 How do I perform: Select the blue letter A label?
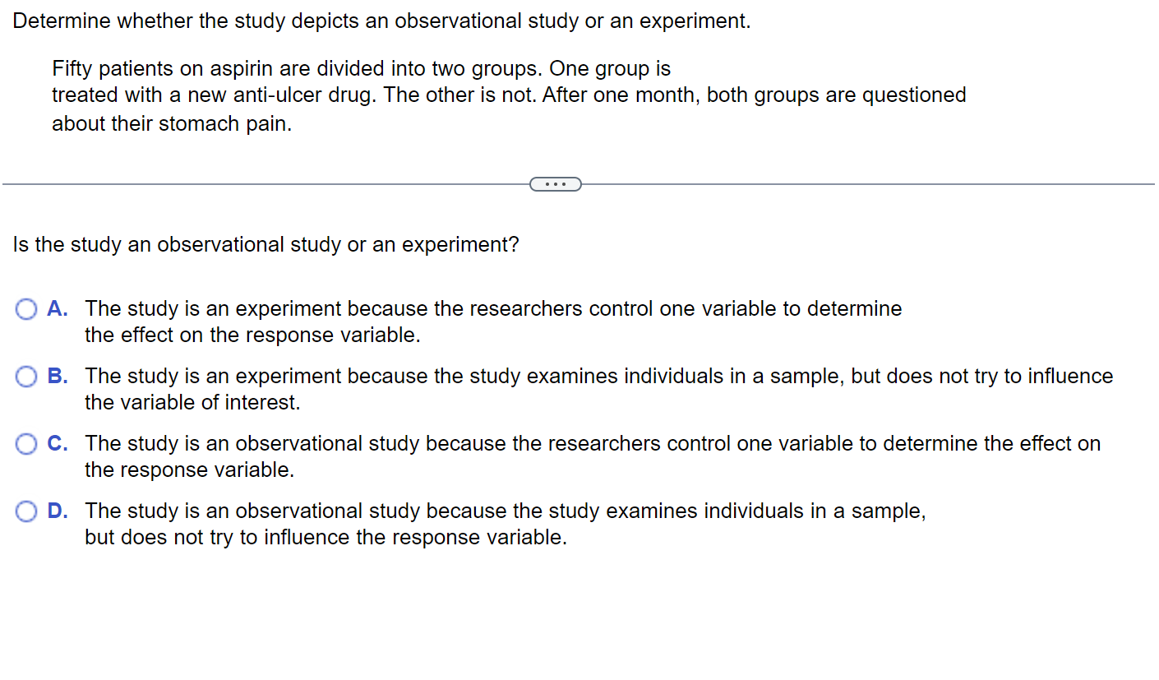(57, 308)
